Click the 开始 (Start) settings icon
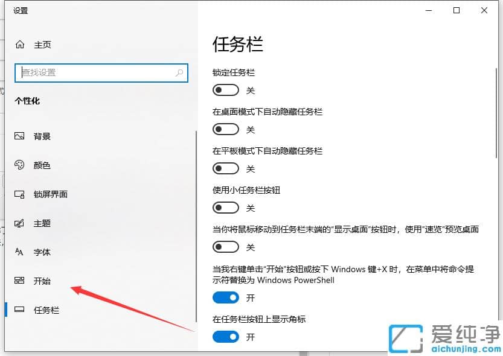Viewport: 503px width, 356px height. click(x=19, y=281)
